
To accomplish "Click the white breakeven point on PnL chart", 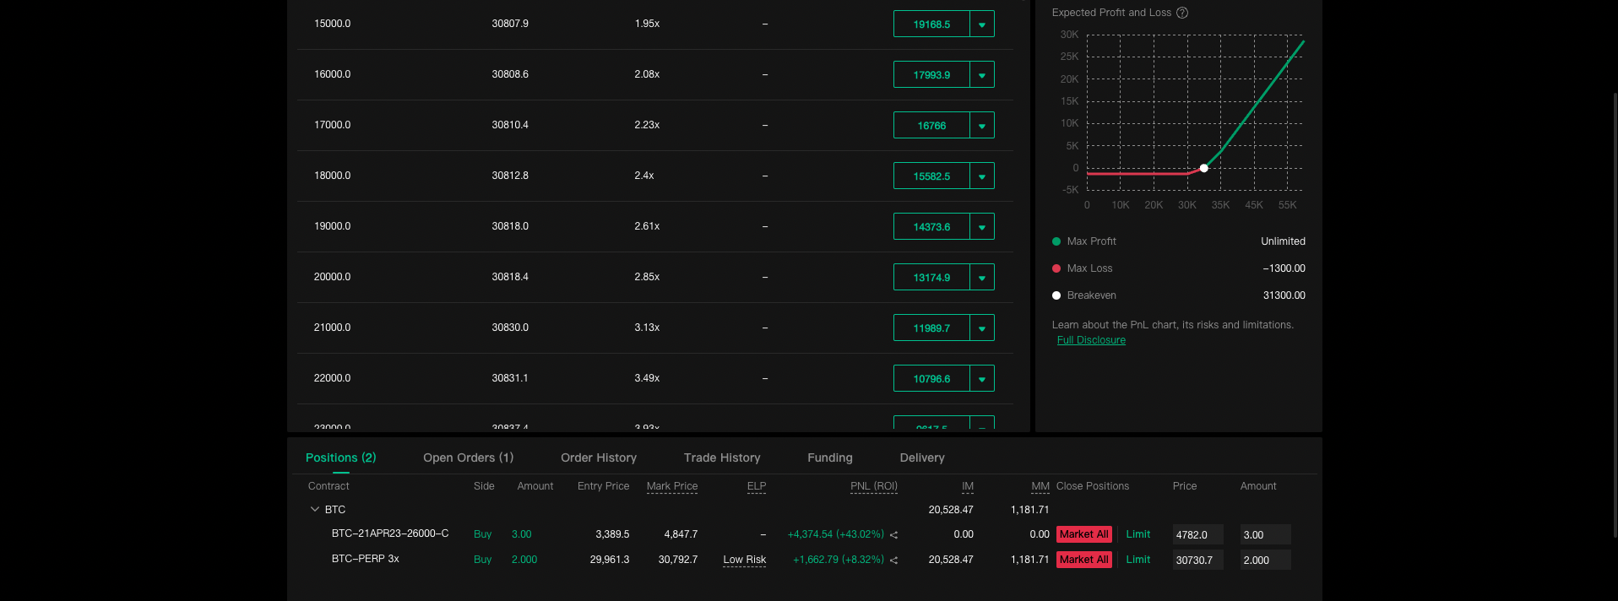I will point(1204,168).
